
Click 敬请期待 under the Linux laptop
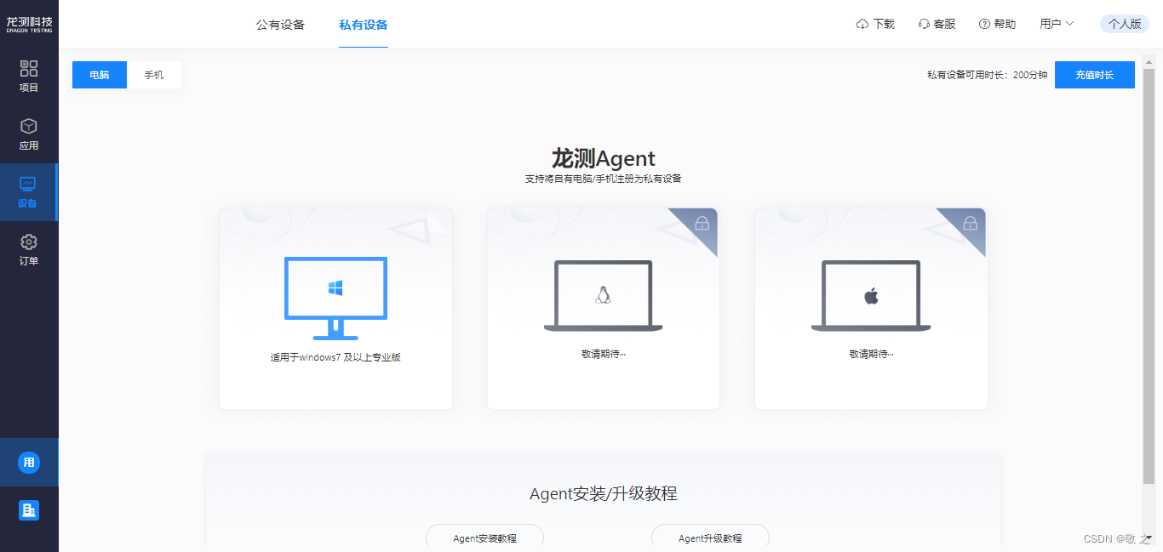tap(604, 354)
